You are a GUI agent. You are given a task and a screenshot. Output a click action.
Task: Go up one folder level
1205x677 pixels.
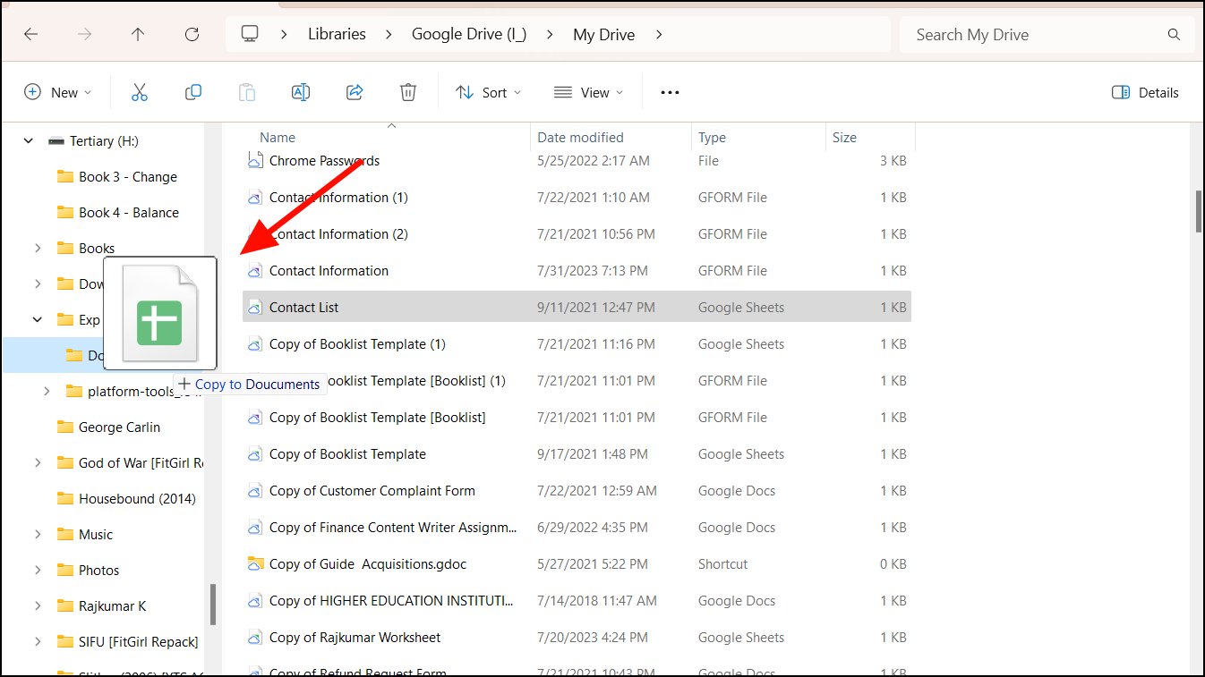[x=138, y=34]
